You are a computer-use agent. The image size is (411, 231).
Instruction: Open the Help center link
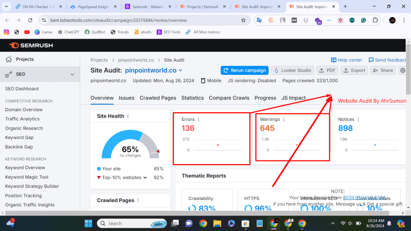pos(346,60)
